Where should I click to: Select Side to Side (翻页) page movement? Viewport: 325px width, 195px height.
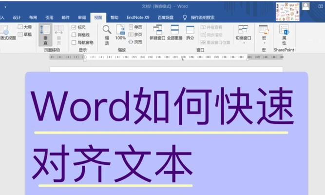coord(59,35)
